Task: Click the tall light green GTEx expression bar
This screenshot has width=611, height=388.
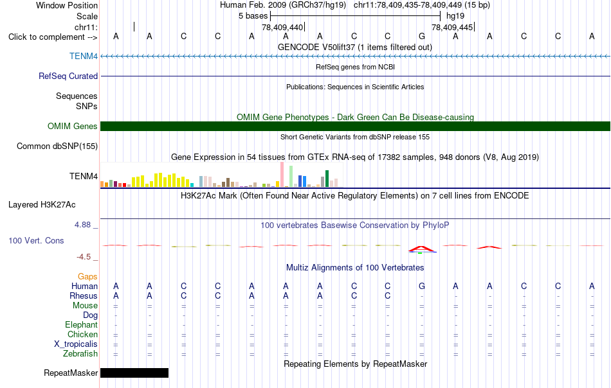Action: click(291, 176)
